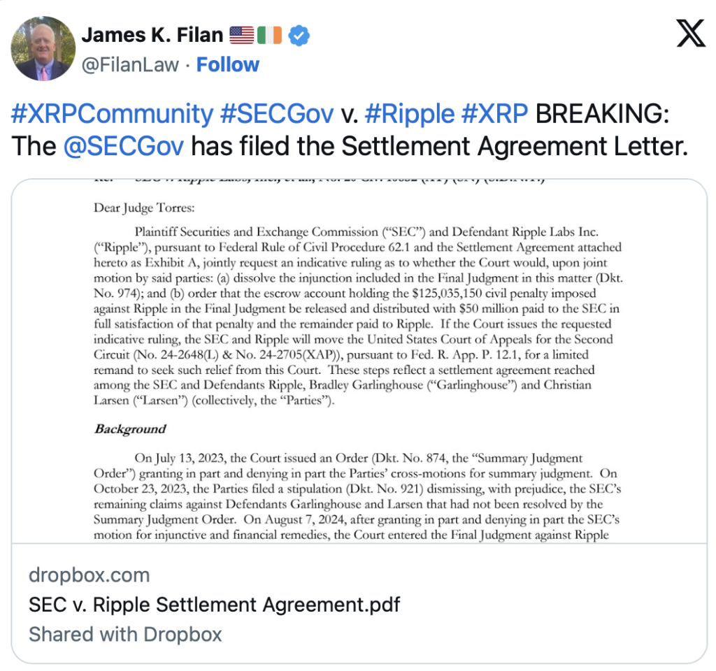Screen dimensions: 716x671
Task: Click the Dear Judge Torres salutation
Action: (144, 208)
